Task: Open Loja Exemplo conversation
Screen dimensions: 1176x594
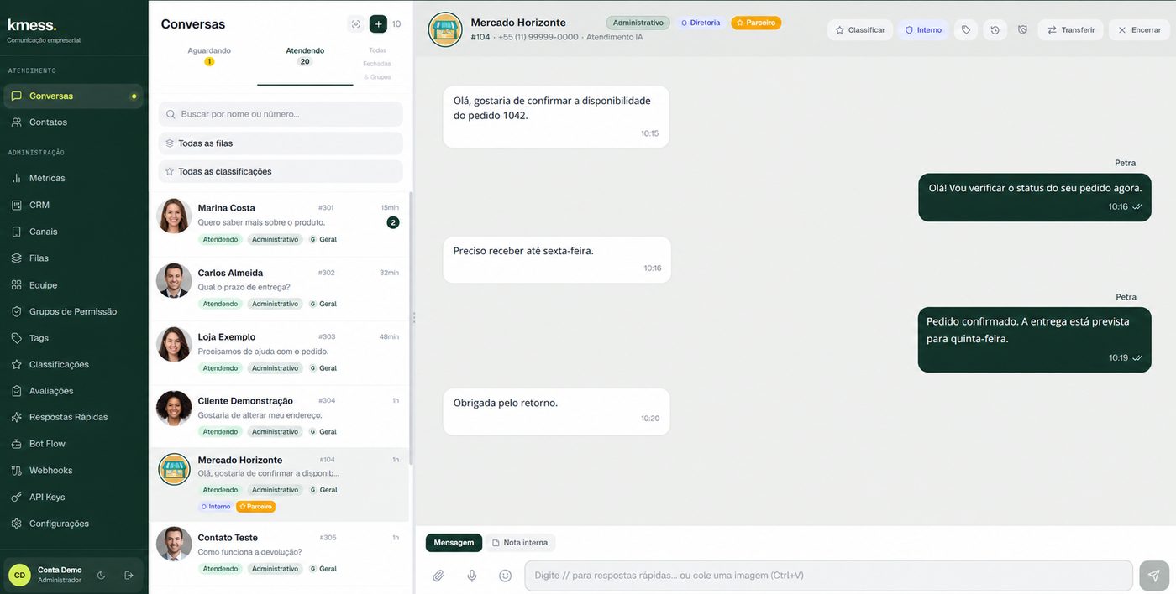Action: (x=279, y=353)
